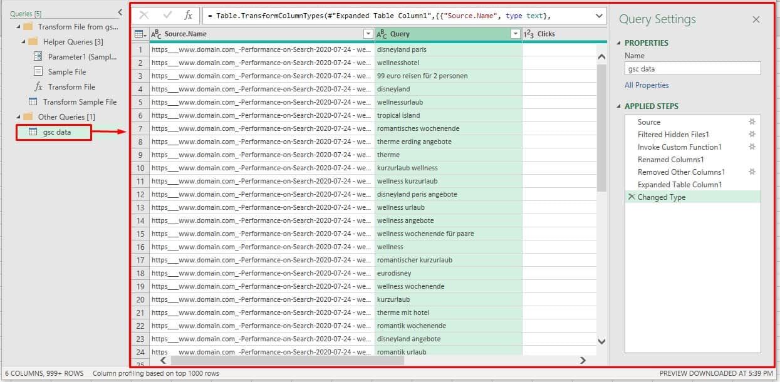Open Query column filter dropdown
The width and height of the screenshot is (780, 382).
click(x=515, y=34)
